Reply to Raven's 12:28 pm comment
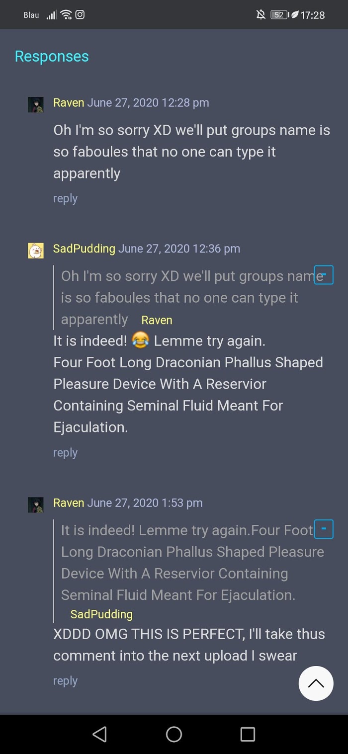The image size is (348, 754). (x=65, y=198)
